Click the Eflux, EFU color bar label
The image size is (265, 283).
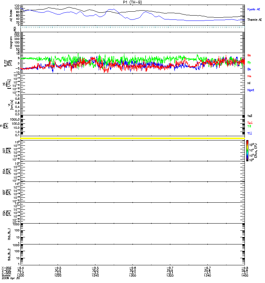point(256,151)
